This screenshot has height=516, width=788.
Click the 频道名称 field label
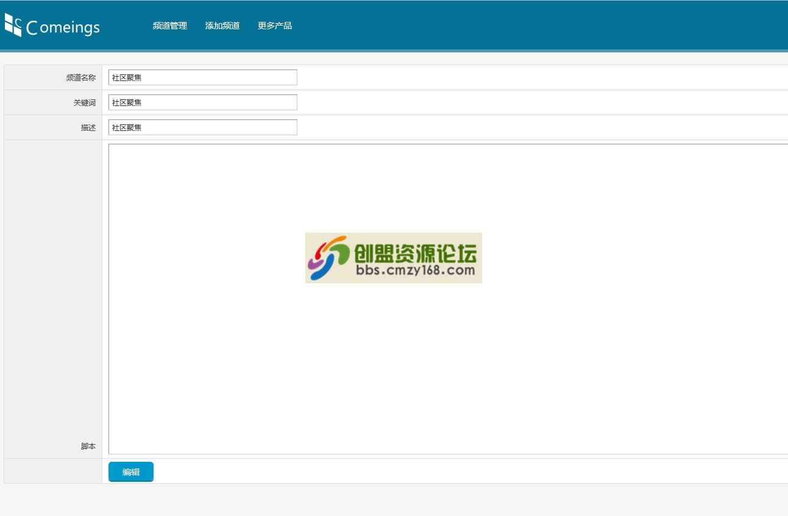click(81, 78)
